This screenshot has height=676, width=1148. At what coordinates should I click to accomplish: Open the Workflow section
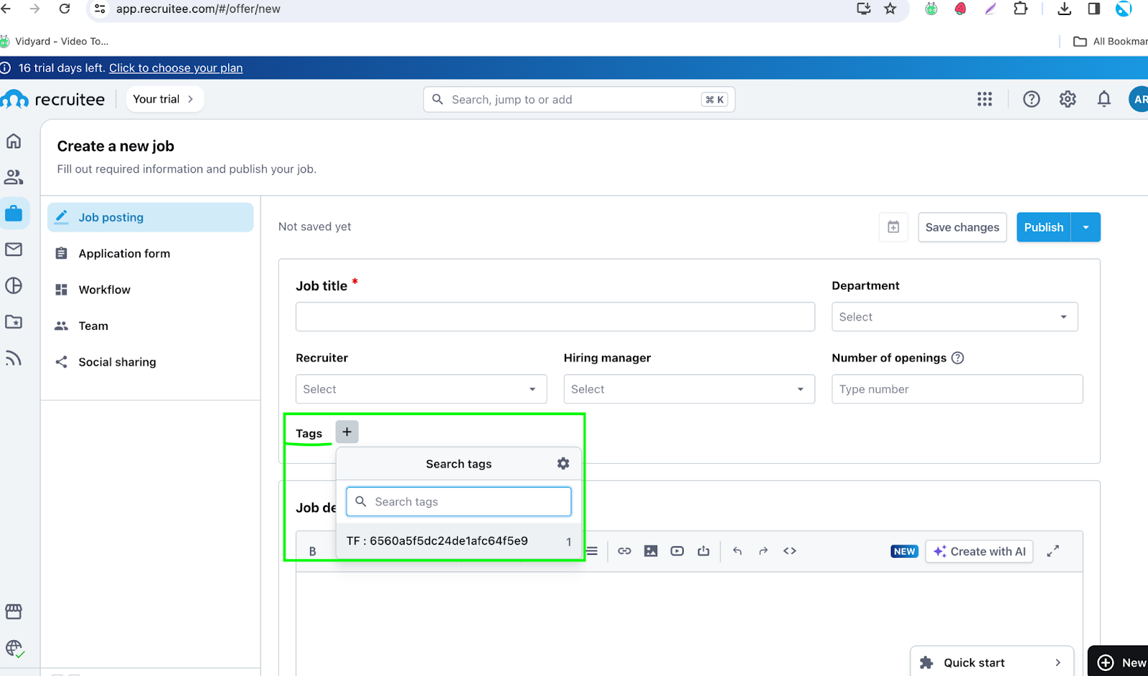[x=104, y=290]
